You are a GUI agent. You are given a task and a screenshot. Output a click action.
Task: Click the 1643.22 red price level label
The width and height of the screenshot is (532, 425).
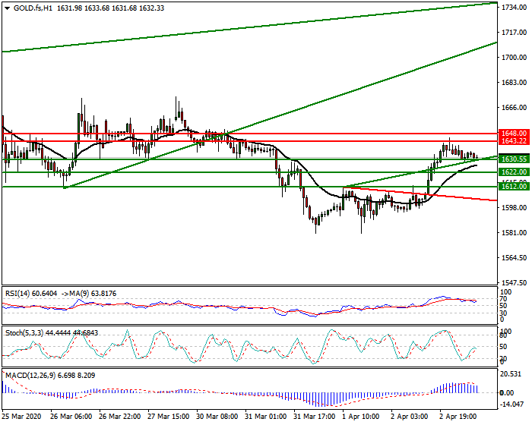click(514, 140)
